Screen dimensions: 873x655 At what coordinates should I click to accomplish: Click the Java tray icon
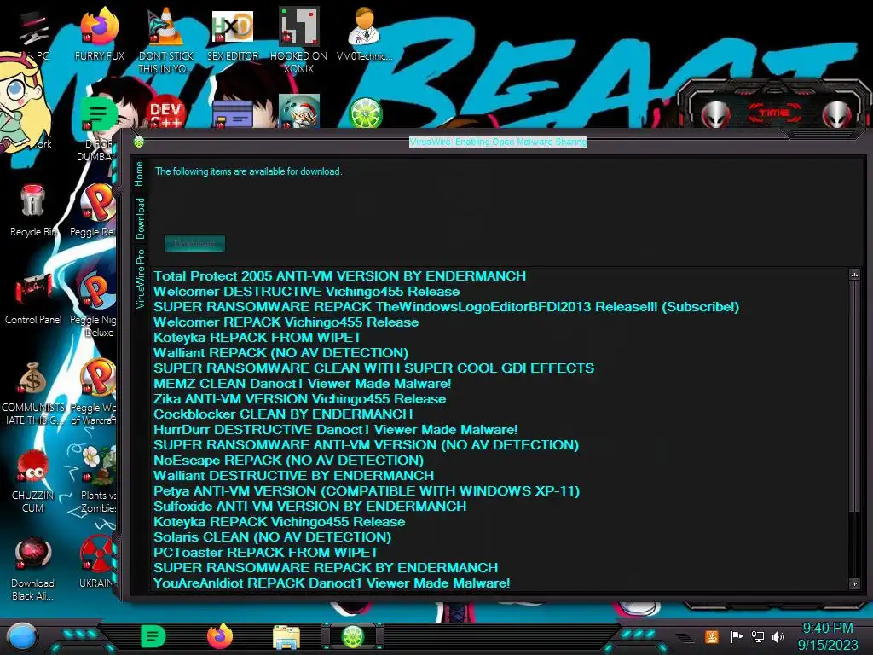[712, 636]
